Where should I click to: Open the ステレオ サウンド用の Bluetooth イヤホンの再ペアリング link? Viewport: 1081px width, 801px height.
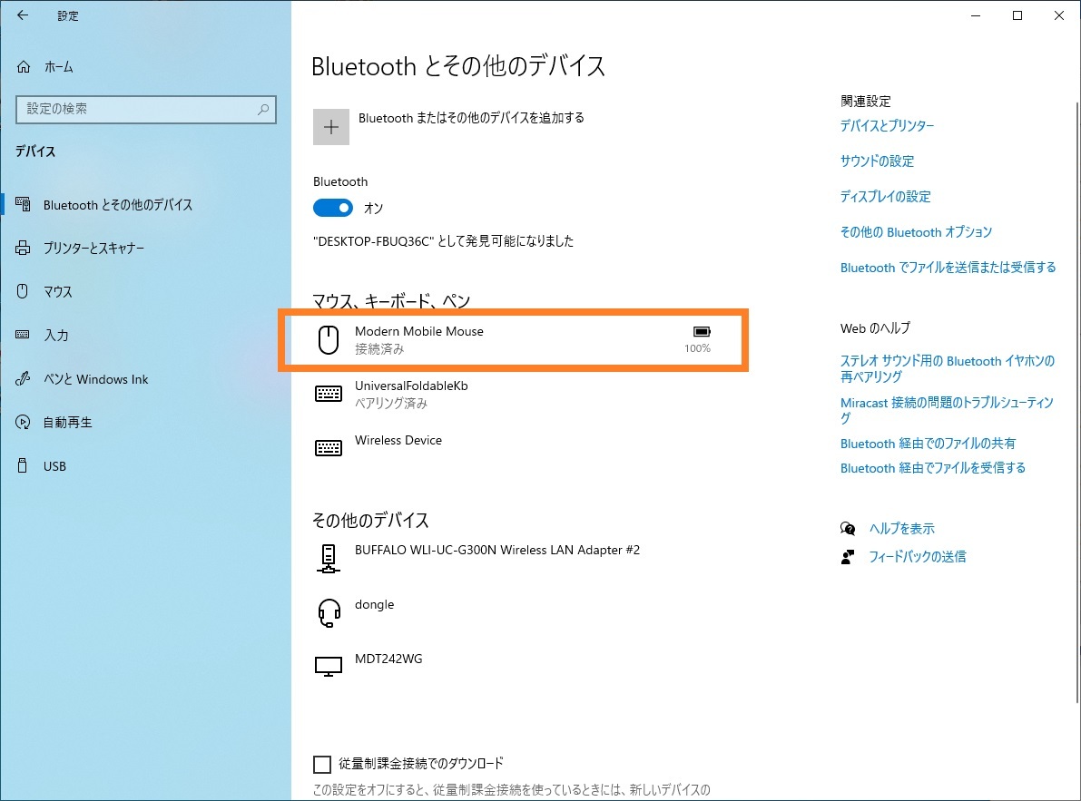(x=948, y=368)
